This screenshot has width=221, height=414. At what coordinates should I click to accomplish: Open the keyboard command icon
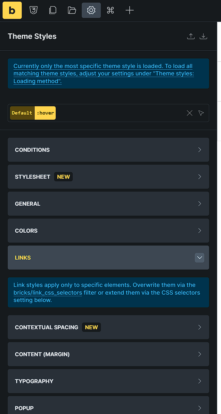click(x=110, y=10)
